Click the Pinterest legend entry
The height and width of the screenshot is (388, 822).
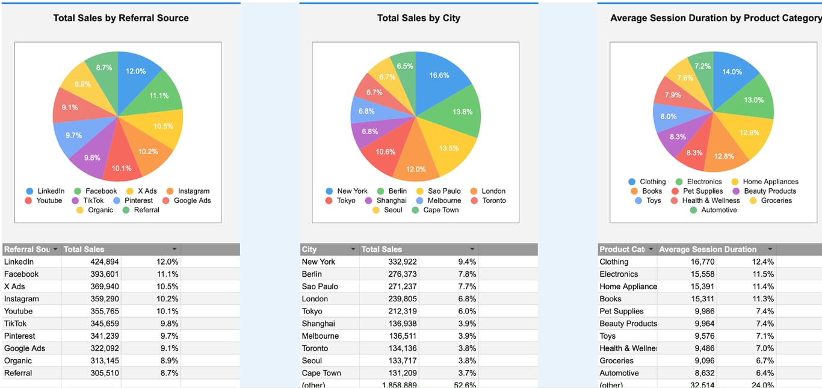click(x=133, y=201)
